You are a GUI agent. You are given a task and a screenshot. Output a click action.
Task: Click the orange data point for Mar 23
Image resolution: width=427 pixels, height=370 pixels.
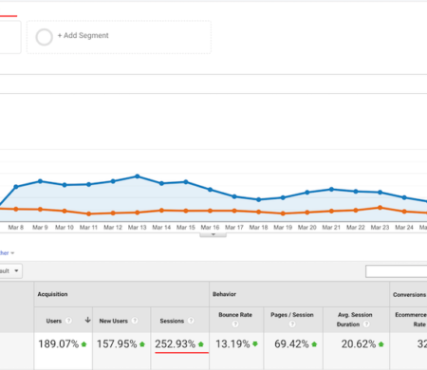[381, 208]
